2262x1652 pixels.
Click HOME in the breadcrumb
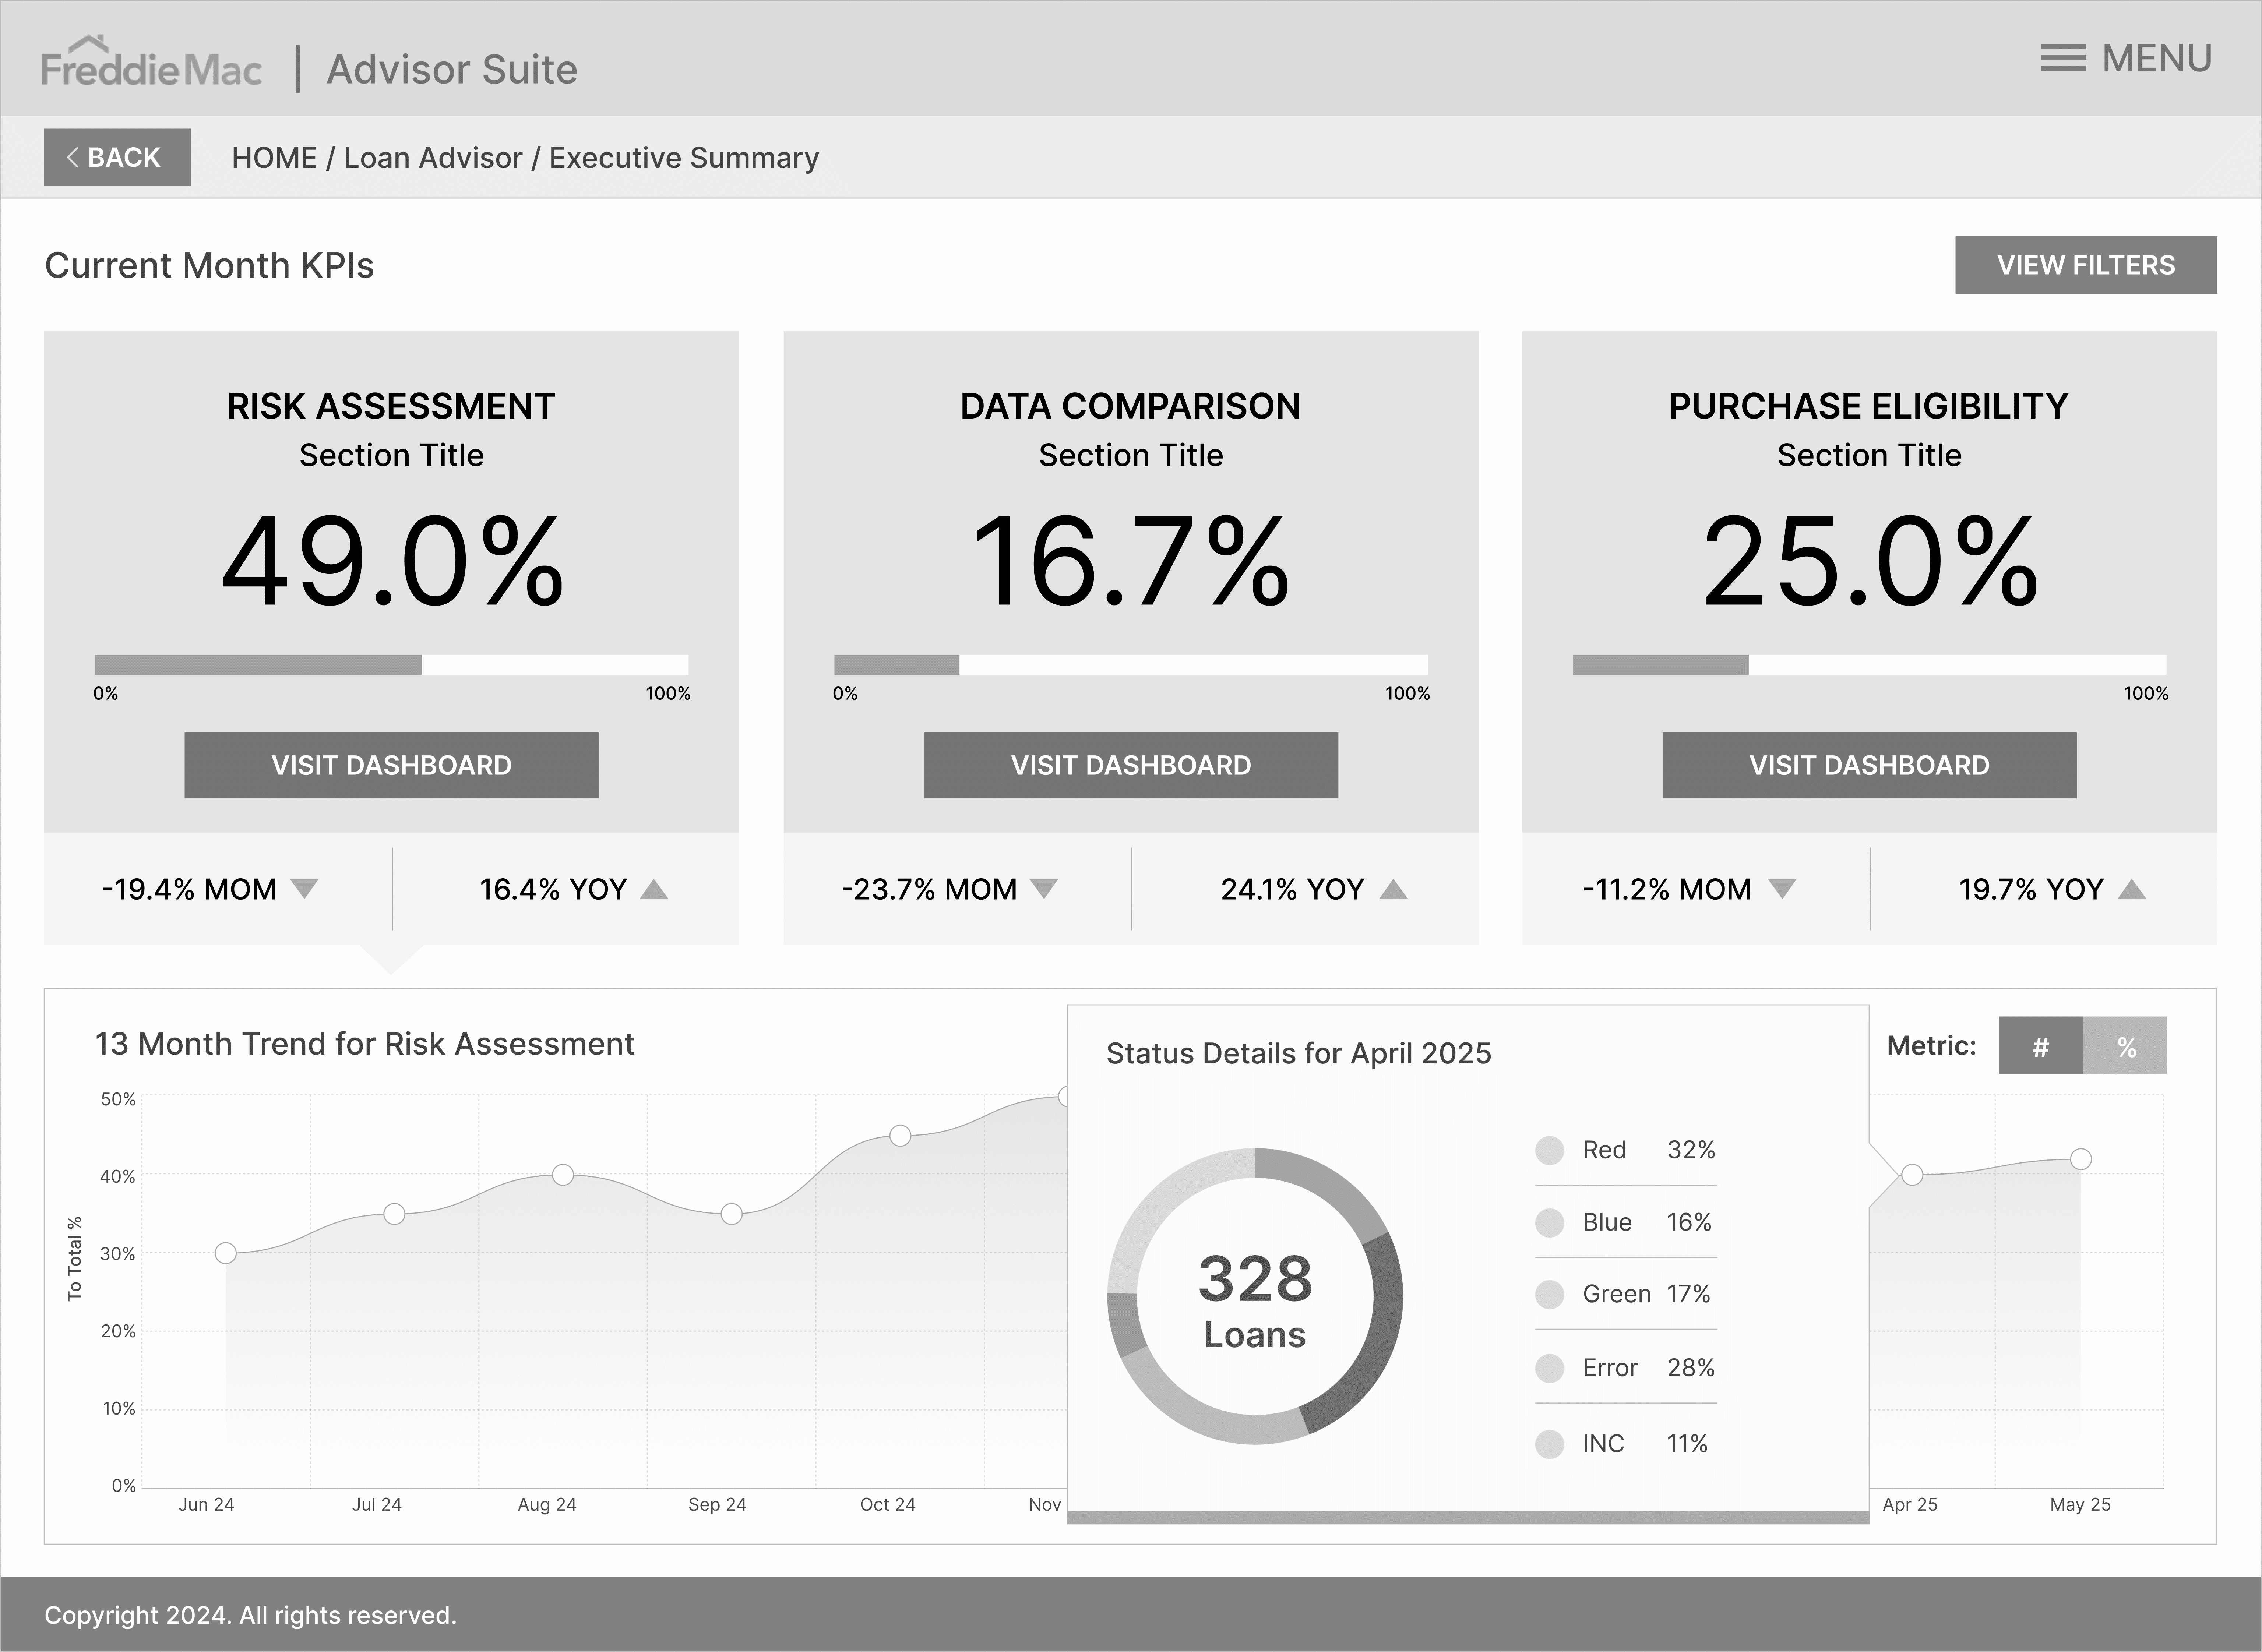pyautogui.click(x=274, y=158)
